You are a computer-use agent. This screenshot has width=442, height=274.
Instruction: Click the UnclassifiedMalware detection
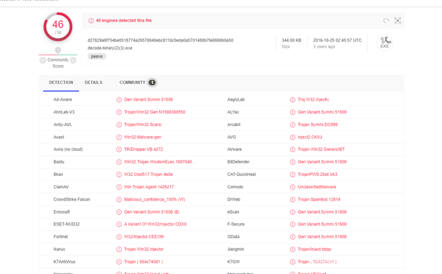(317, 187)
